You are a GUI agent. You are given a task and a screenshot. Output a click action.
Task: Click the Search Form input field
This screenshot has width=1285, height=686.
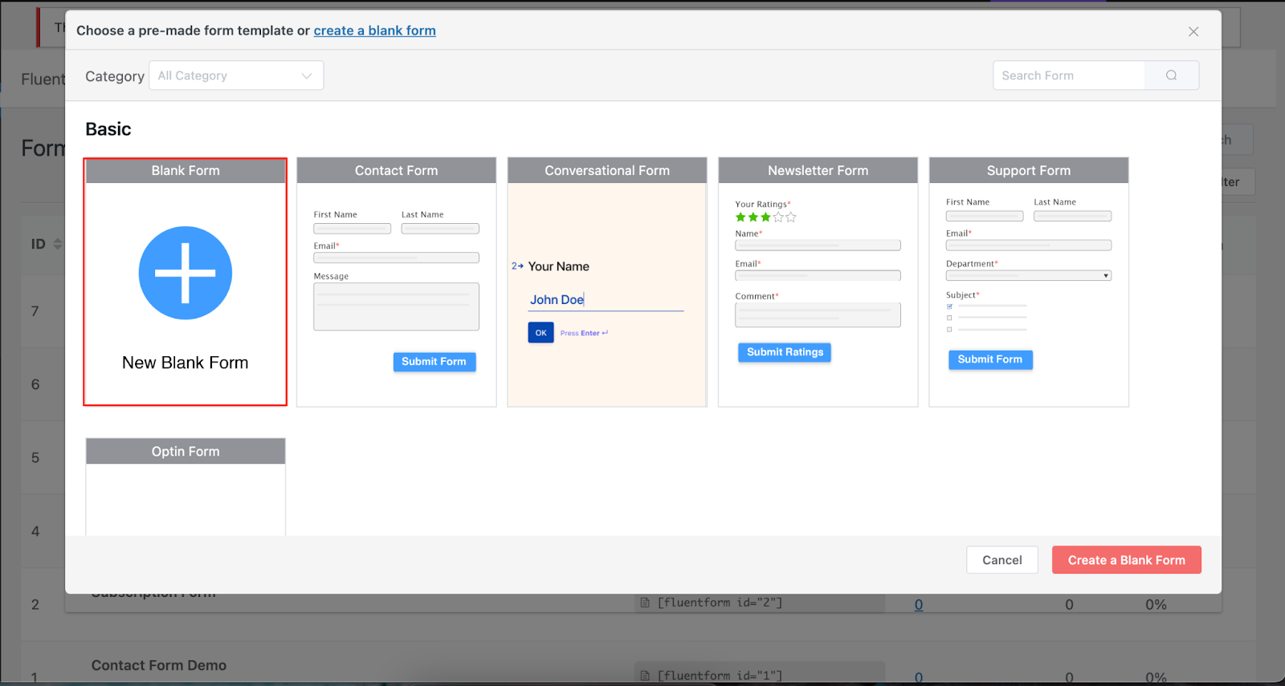coord(1069,75)
